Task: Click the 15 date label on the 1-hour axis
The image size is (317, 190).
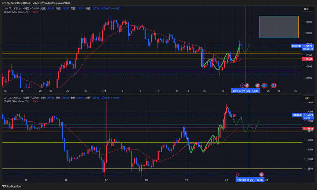Action: click(x=26, y=180)
